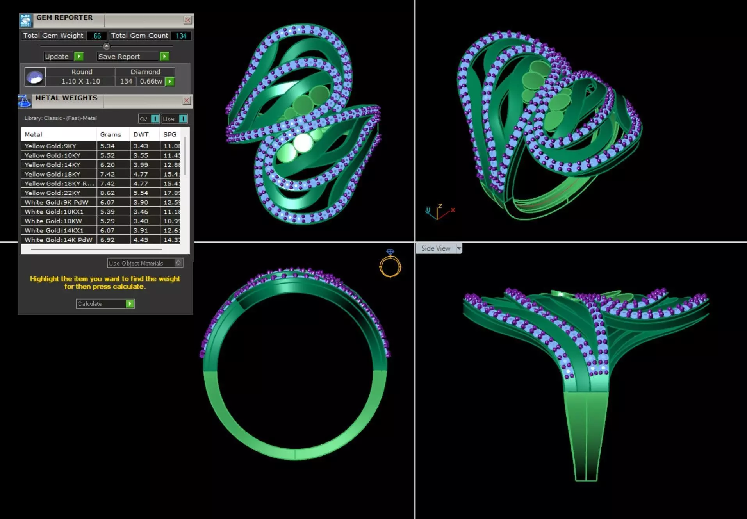The image size is (747, 519).
Task: Select White Gold:10KW row
Action: click(x=101, y=221)
